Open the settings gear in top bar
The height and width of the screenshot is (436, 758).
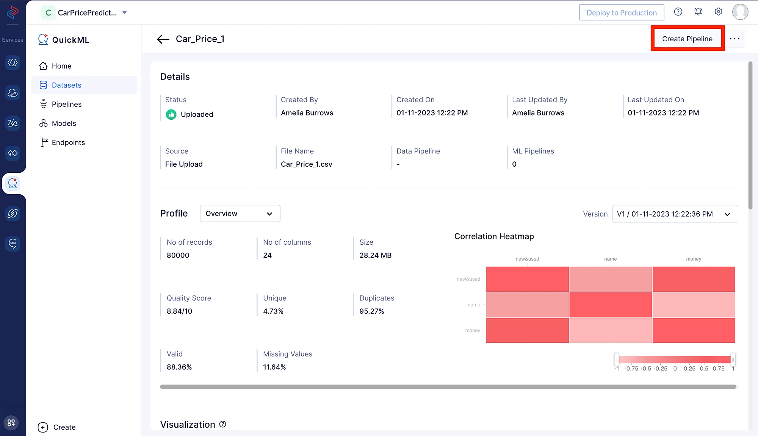718,12
